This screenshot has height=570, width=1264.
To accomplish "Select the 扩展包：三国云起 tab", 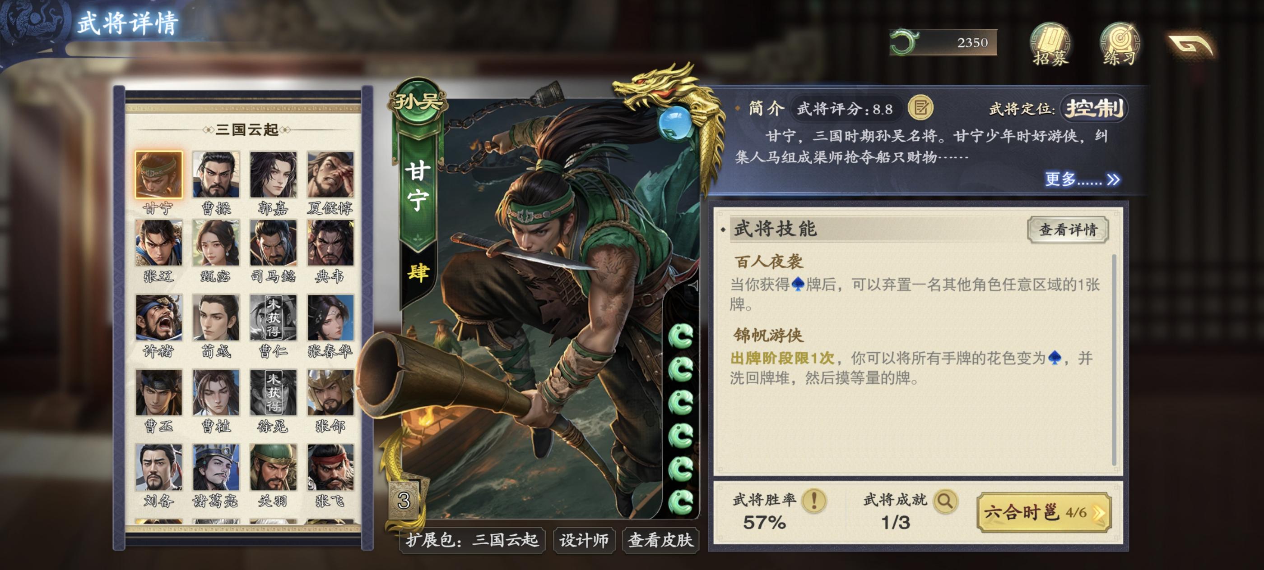I will 472,540.
